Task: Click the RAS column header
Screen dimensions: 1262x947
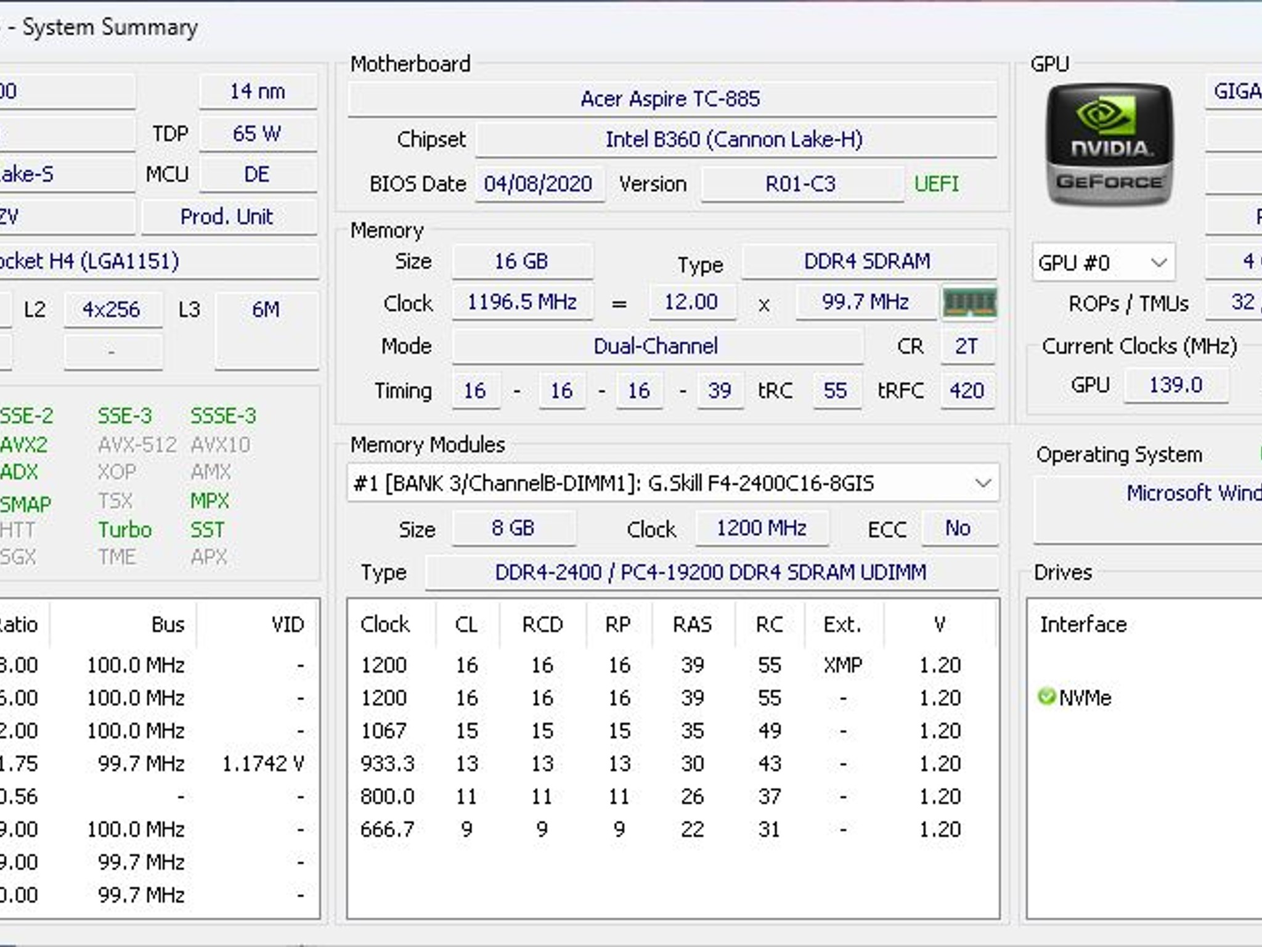Action: [693, 625]
